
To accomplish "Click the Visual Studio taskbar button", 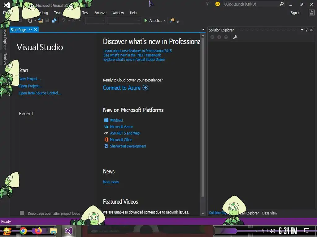I will [69, 231].
